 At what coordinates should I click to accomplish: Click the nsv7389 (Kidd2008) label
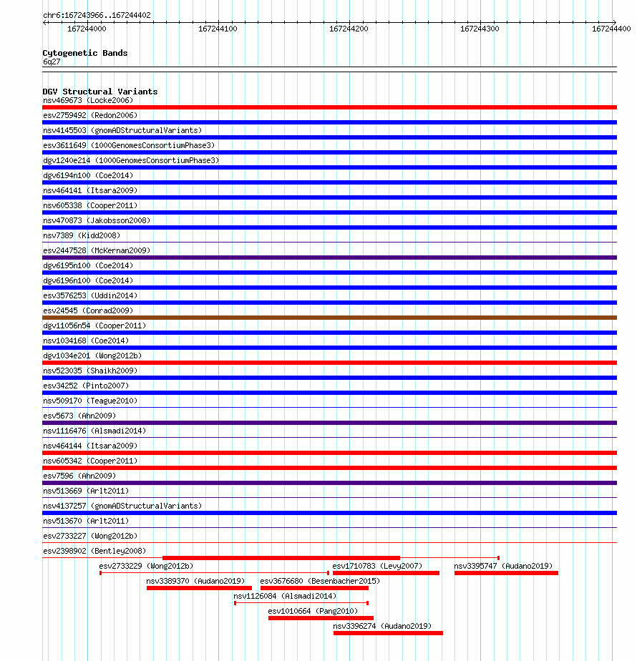(x=82, y=235)
